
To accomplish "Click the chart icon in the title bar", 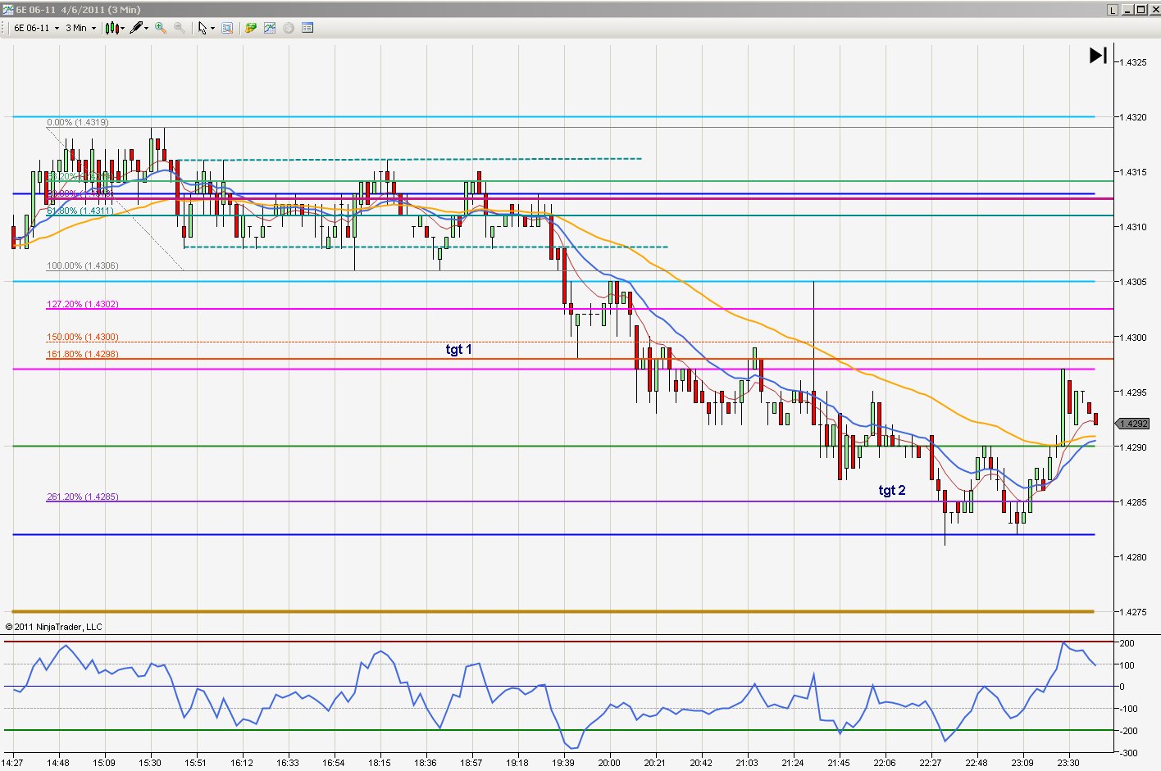I will point(8,10).
